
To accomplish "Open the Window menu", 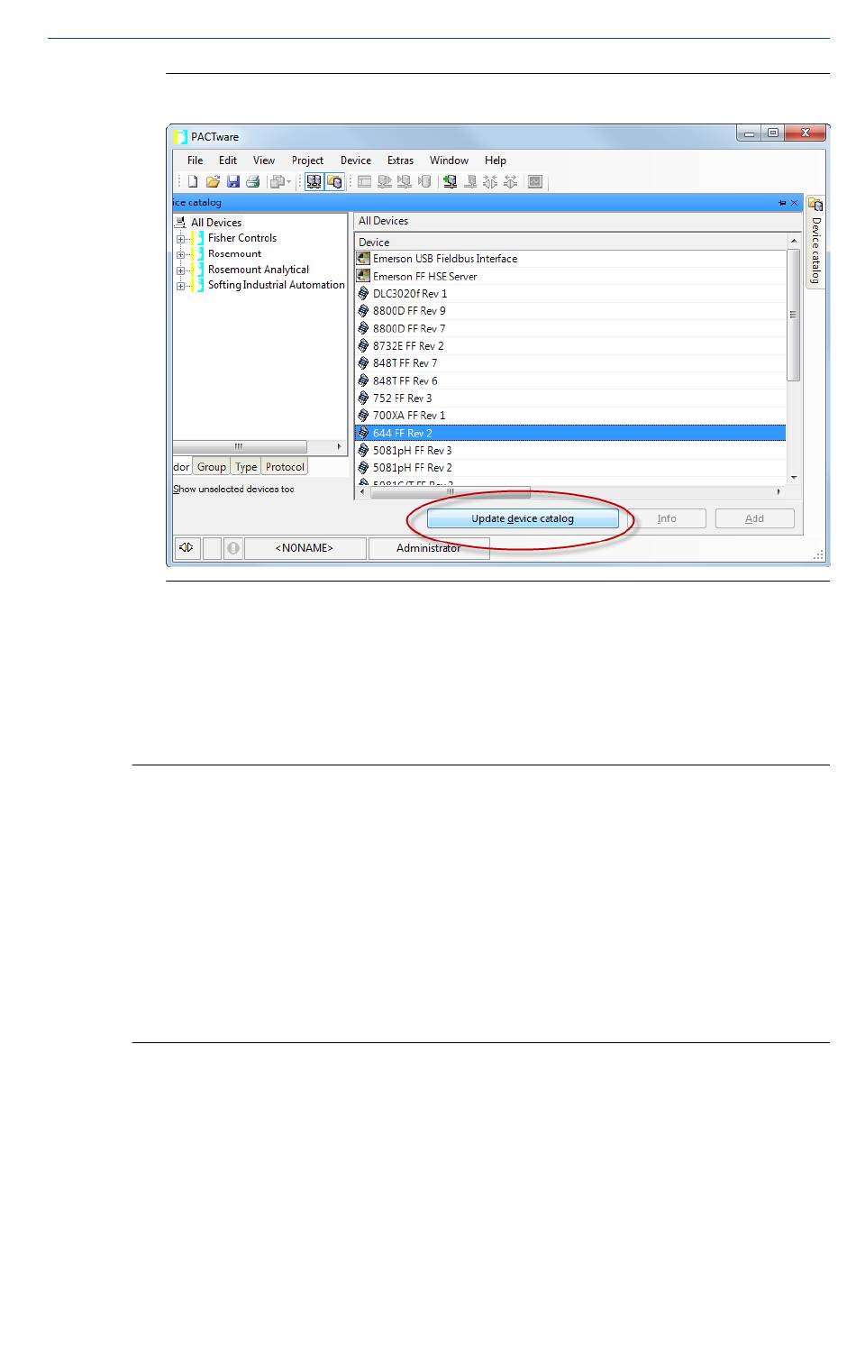I will [449, 160].
